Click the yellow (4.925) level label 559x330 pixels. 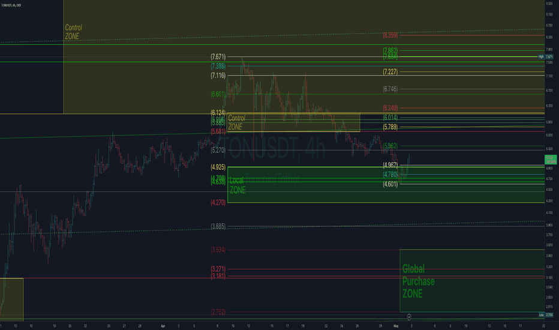point(218,167)
